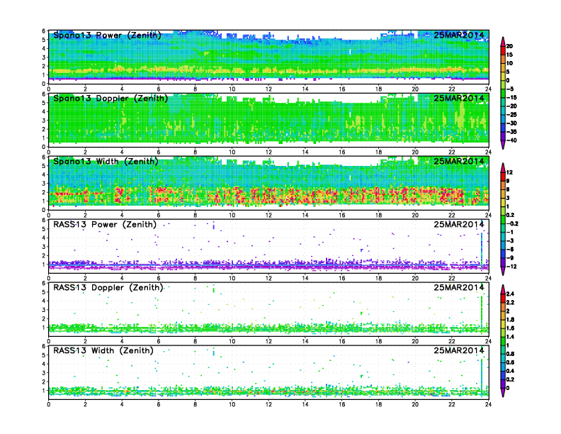This screenshot has width=561, height=434.
Task: Click the 'RASS13 Power (Zenith)' panel title
Action: (105, 225)
